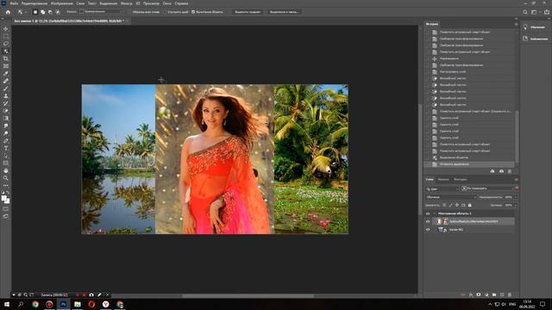Open the selection Mode dropdown in options bar
The width and height of the screenshot is (552, 310).
[x=102, y=12]
